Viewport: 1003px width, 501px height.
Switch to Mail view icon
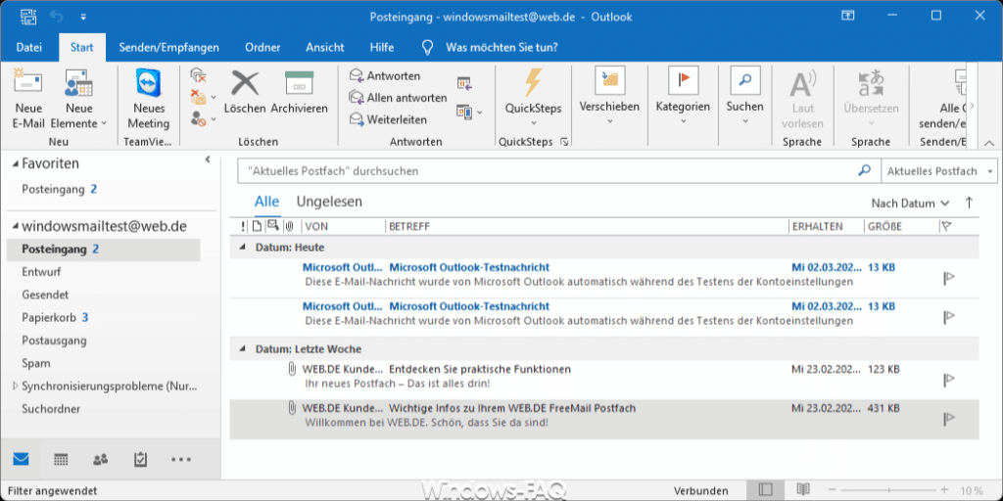(22, 459)
